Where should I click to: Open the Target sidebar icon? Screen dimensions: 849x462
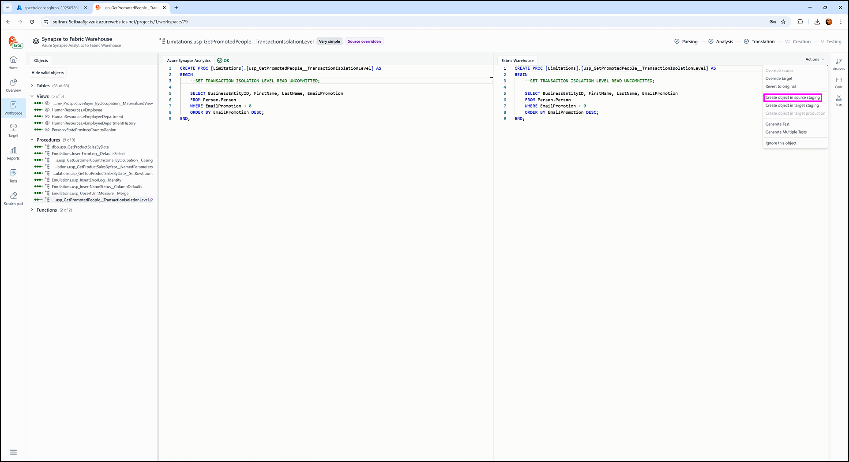click(x=13, y=130)
